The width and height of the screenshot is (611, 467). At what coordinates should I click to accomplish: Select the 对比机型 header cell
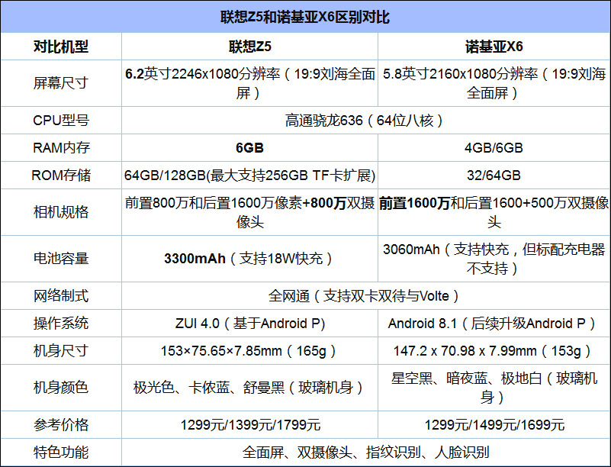click(x=61, y=47)
